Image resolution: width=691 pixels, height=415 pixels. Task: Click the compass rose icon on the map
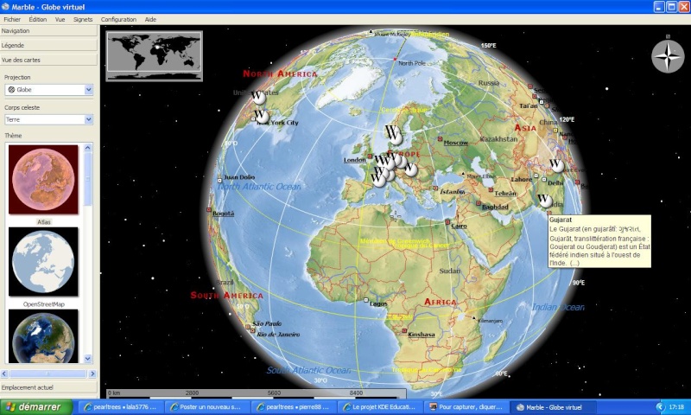pyautogui.click(x=668, y=57)
